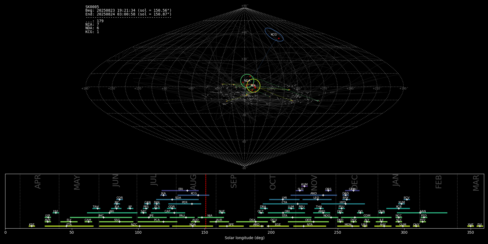Click the 'KCG: 1' count in header
The width and height of the screenshot is (488, 244).
pos(92,32)
